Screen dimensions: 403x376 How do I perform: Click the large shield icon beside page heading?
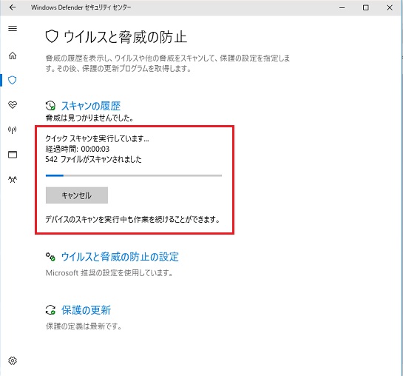[x=52, y=36]
